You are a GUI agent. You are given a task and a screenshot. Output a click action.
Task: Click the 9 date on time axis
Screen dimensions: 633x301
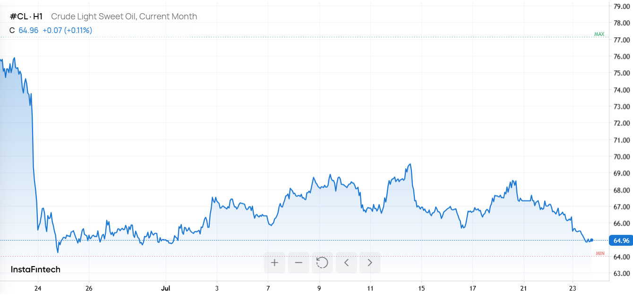[x=319, y=288]
